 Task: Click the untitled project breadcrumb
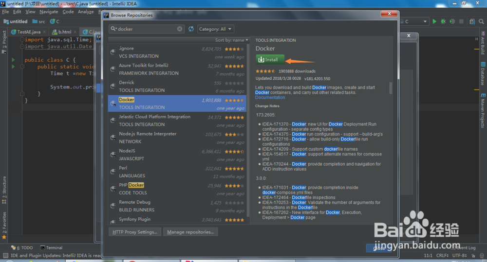[16, 21]
